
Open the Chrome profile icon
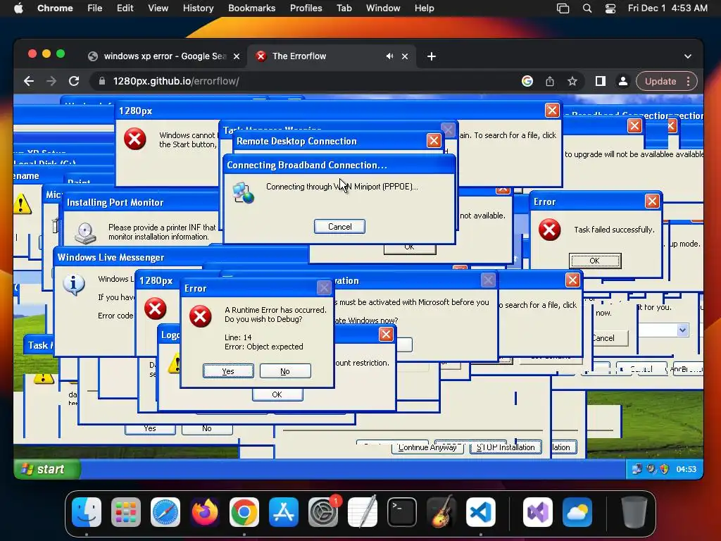tap(623, 82)
